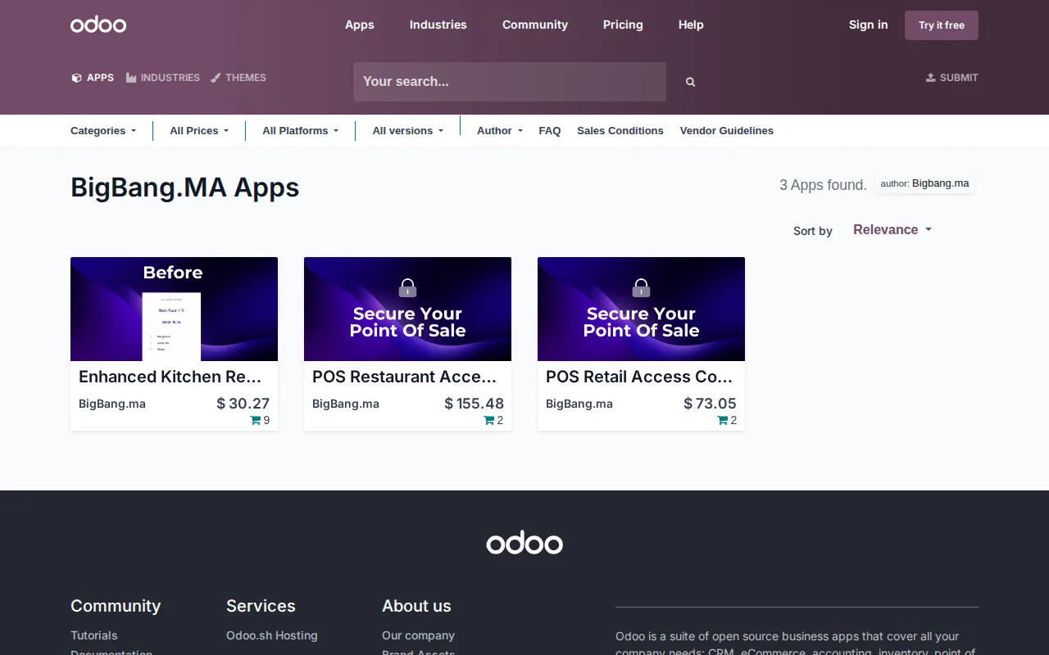Open the FAQ link
Screen dimensions: 1049x655
tap(550, 131)
